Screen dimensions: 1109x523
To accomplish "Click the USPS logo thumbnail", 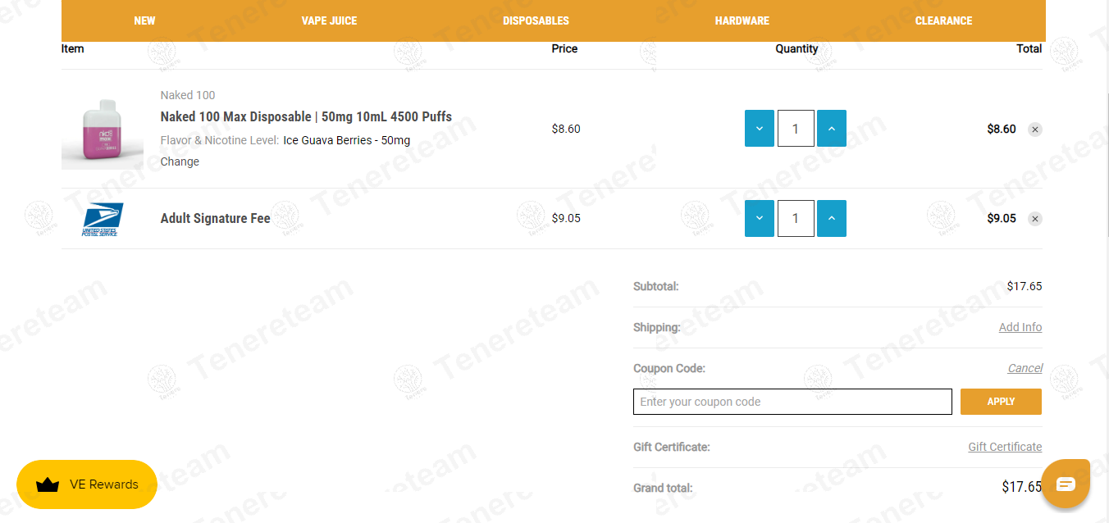I will (x=103, y=220).
